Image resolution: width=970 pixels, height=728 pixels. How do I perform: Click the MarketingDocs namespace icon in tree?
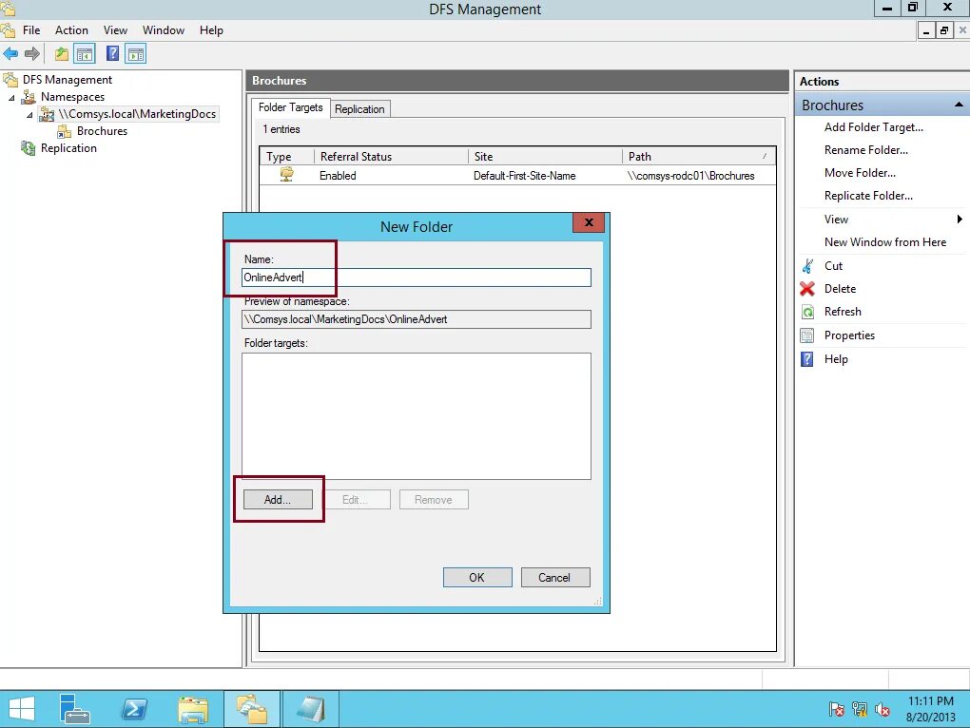pyautogui.click(x=47, y=114)
